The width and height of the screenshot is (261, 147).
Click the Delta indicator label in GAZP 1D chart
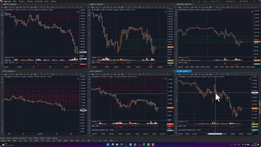click(x=7, y=62)
